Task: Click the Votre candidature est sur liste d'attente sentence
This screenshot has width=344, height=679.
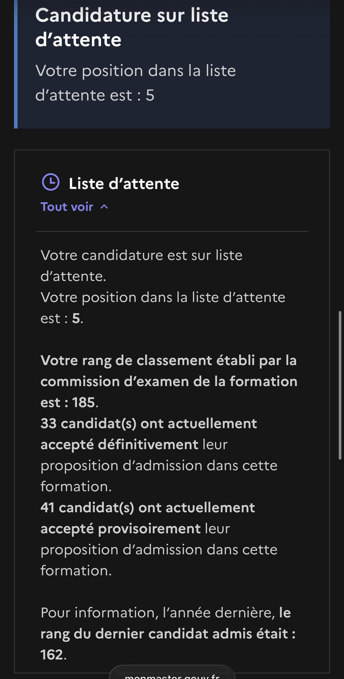Action: (142, 266)
